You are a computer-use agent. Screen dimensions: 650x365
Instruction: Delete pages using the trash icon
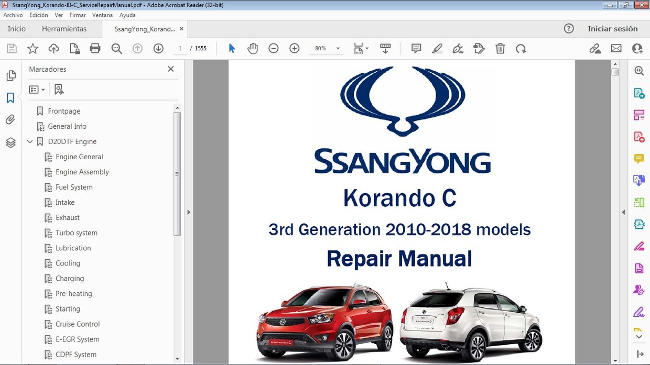tap(500, 48)
